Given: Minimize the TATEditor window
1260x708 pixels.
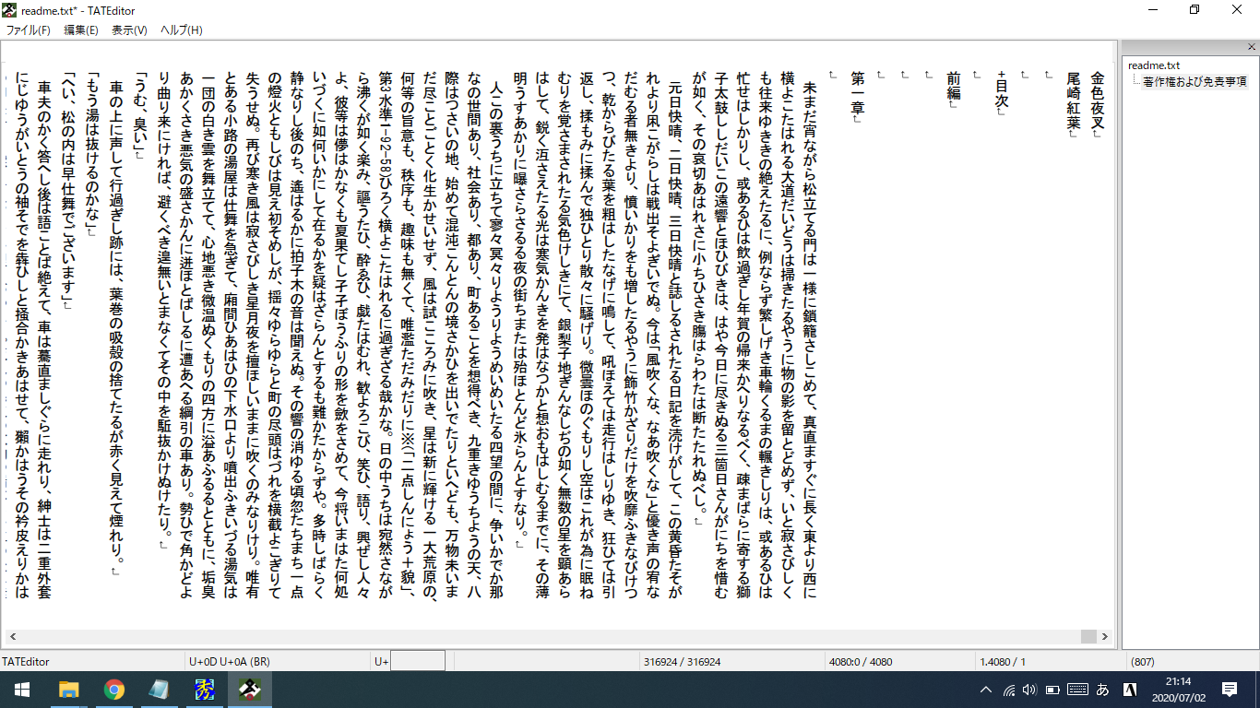Looking at the screenshot, I should (x=1152, y=9).
